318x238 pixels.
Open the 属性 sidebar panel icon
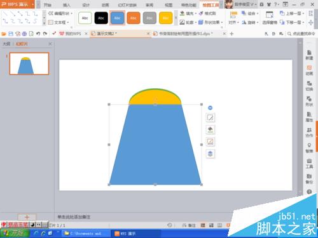(309, 117)
